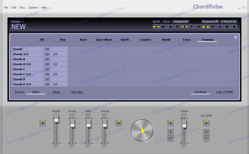Enable Precount by clicking Precount Off
Viewport: 249px width, 154px height.
click(x=210, y=21)
